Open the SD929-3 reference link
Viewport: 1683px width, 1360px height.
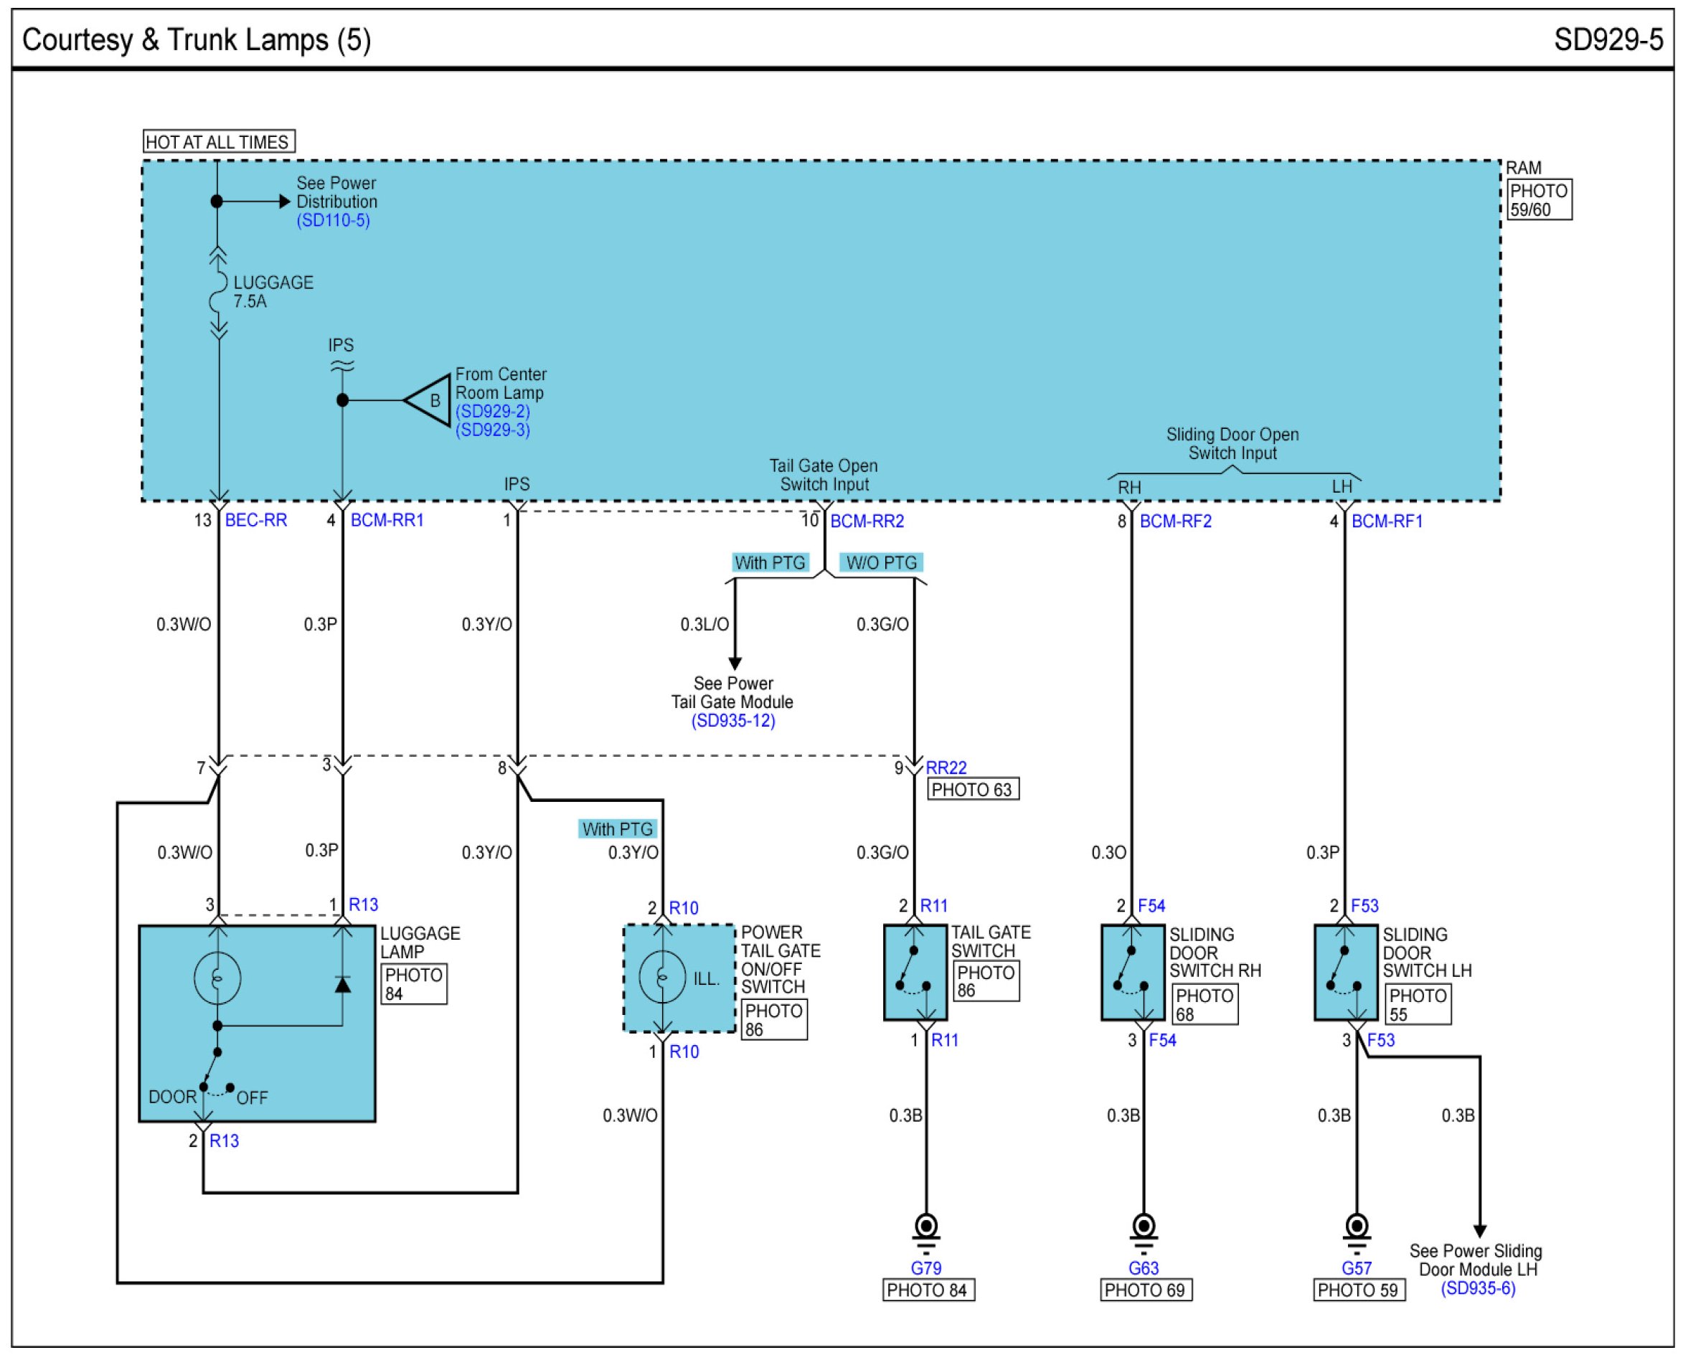(x=493, y=430)
